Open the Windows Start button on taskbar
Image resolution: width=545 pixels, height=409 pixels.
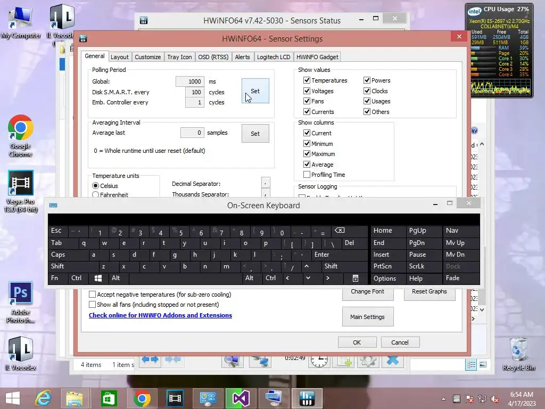pyautogui.click(x=13, y=398)
